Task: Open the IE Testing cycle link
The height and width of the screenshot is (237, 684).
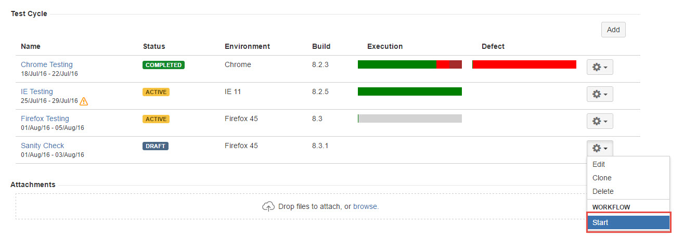Action: tap(37, 91)
